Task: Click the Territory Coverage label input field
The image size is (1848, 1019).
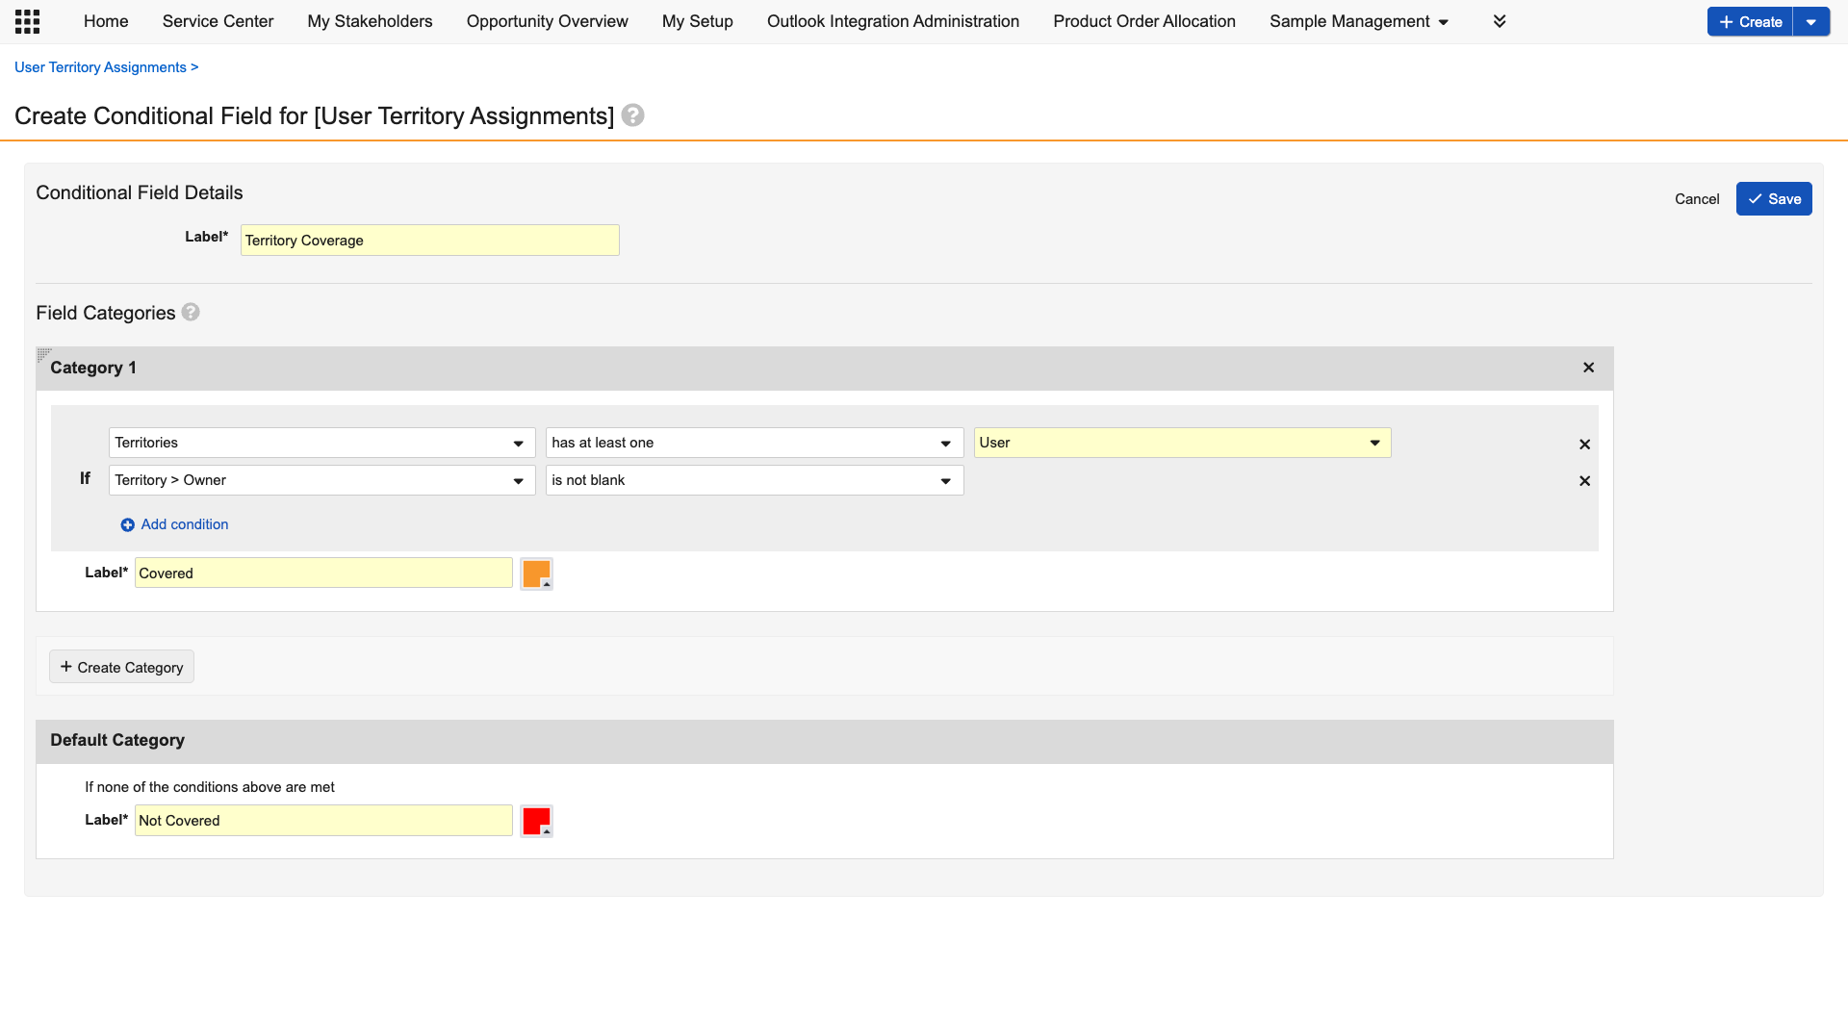Action: 428,240
